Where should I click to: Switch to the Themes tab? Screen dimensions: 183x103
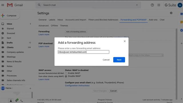[x=64, y=25]
